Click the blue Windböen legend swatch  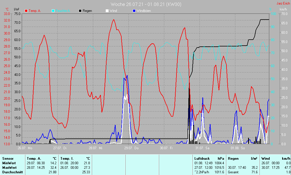click(x=134, y=11)
